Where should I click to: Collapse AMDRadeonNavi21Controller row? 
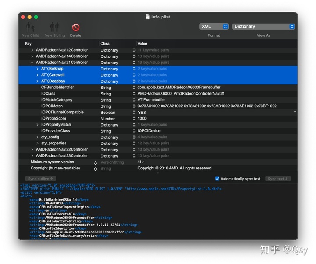[32, 63]
